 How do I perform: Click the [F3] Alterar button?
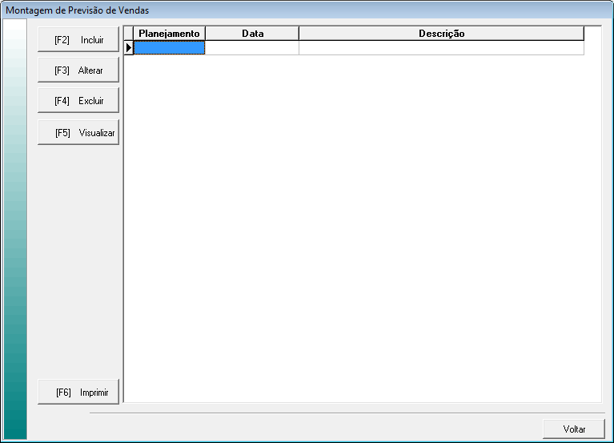[78, 70]
